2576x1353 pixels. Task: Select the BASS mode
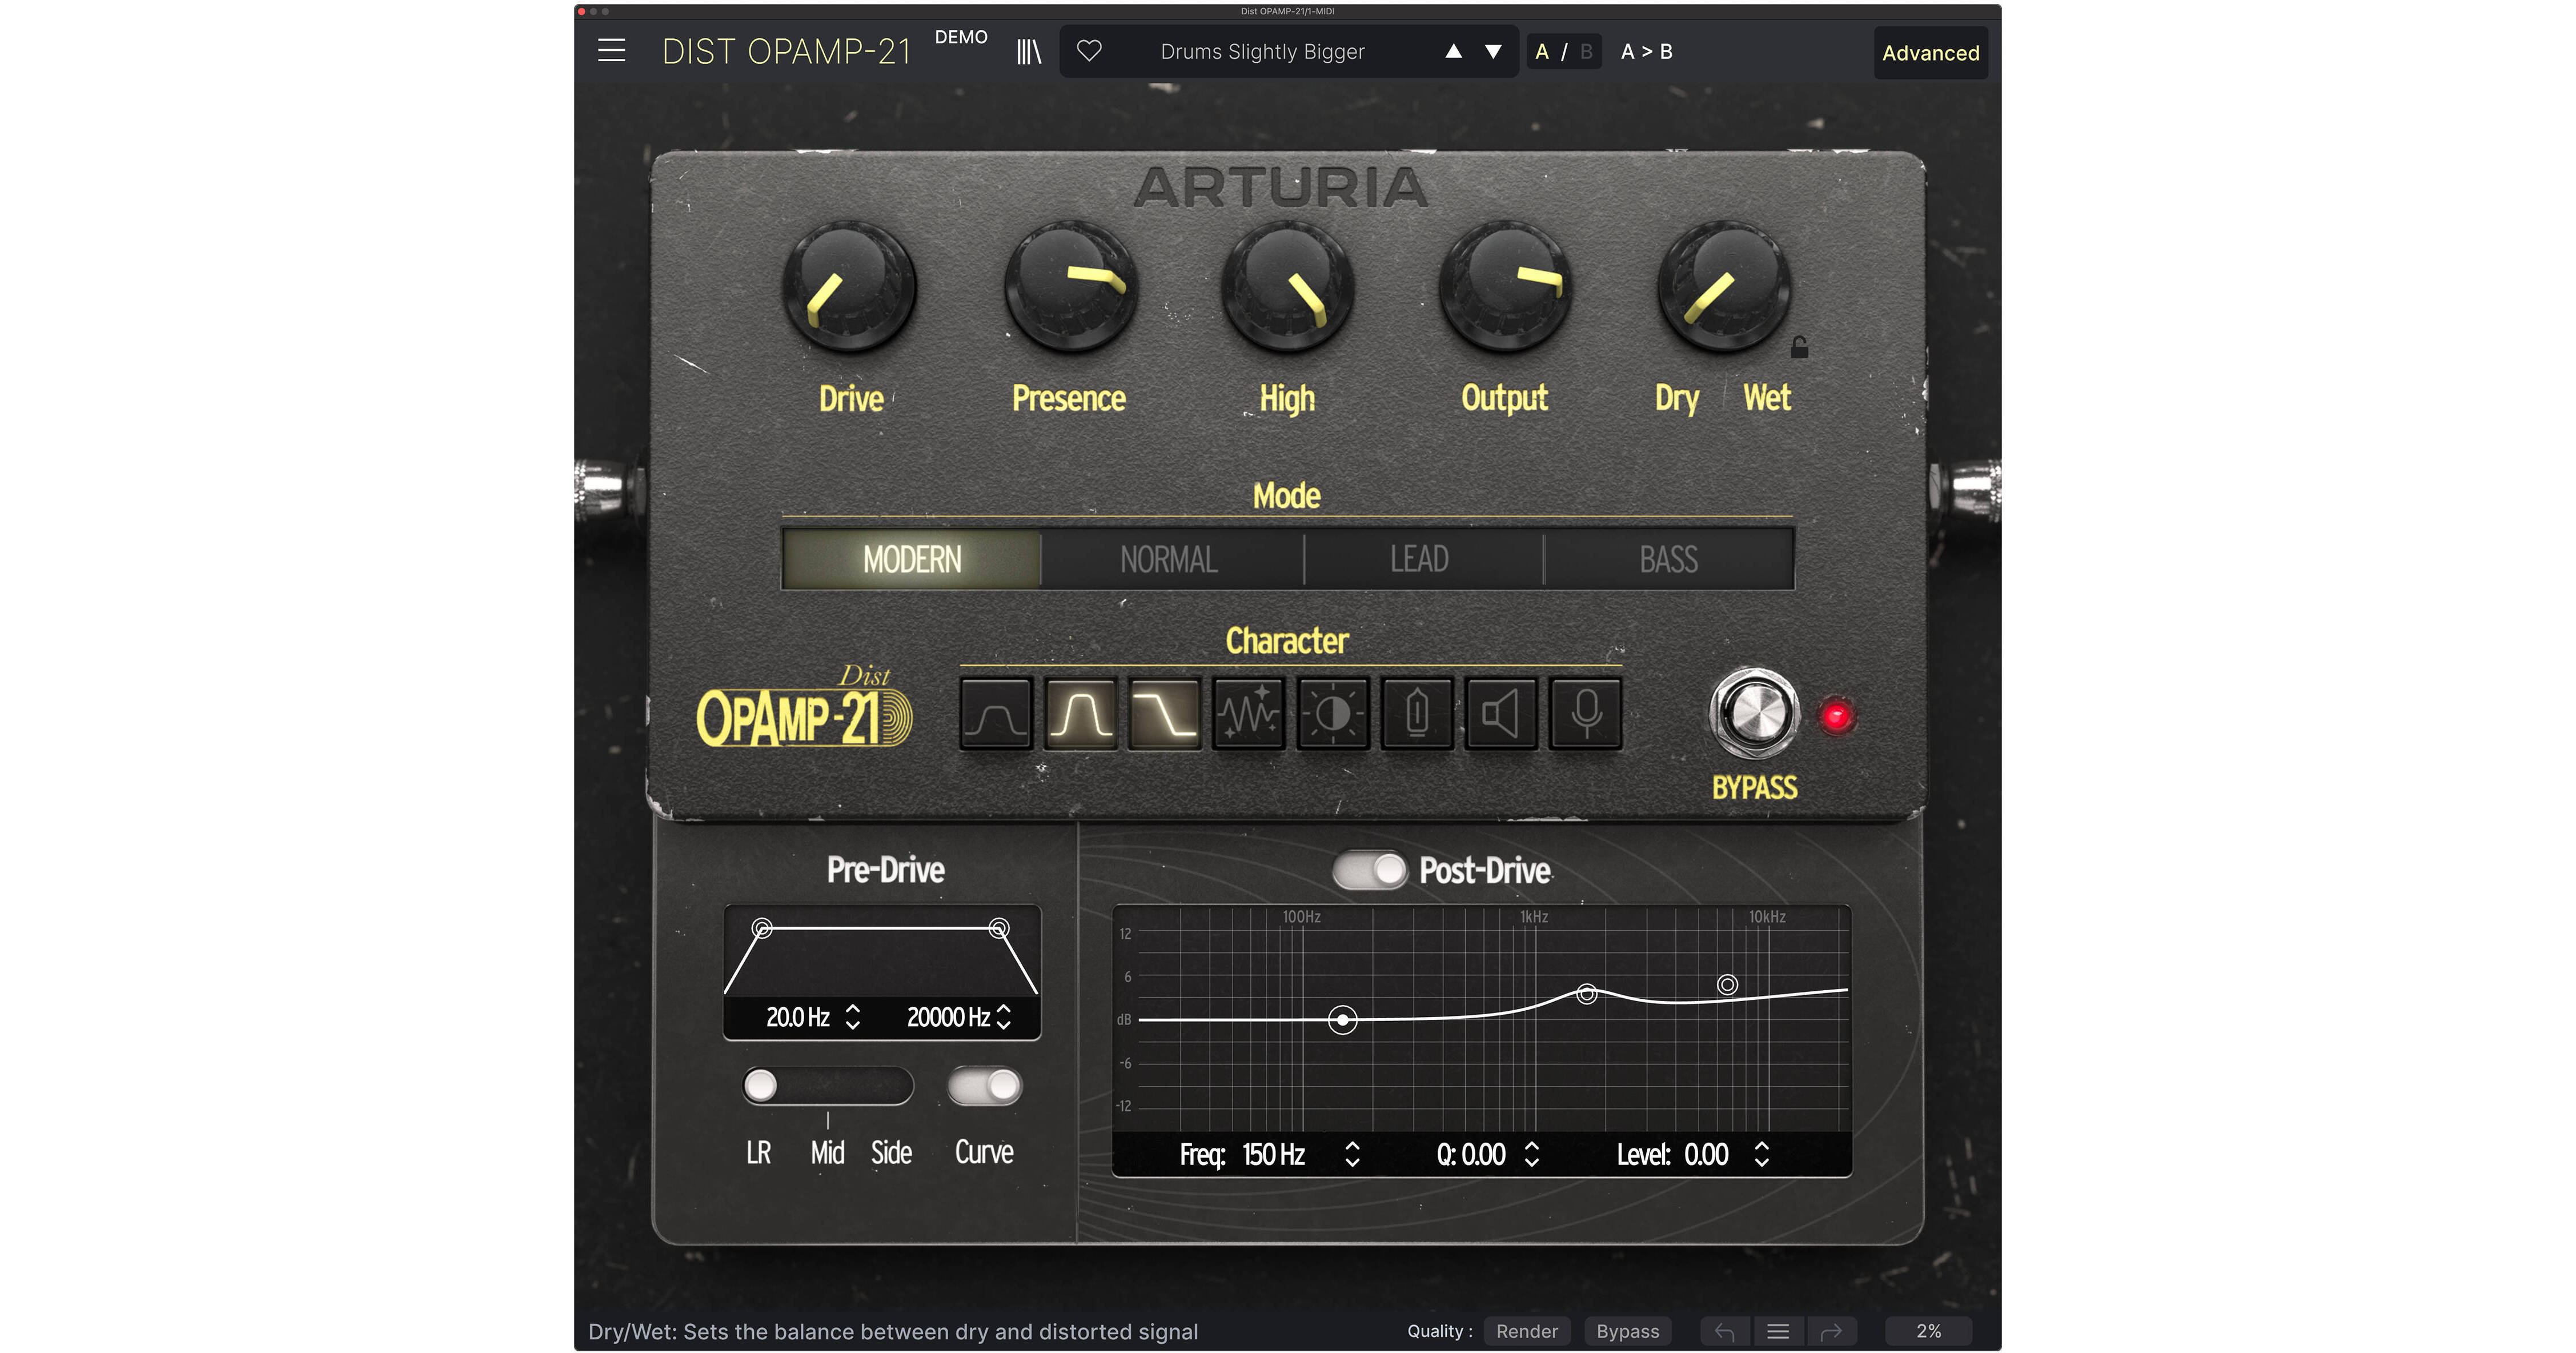pyautogui.click(x=1668, y=560)
